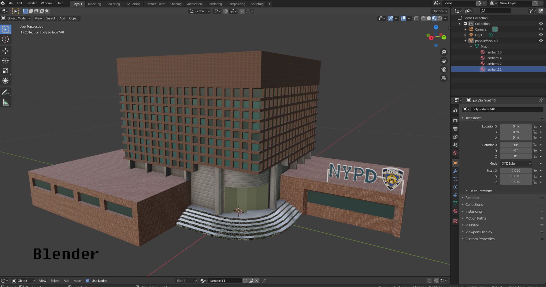Open the Object Mode dropdown
The width and height of the screenshot is (546, 287).
[x=16, y=18]
